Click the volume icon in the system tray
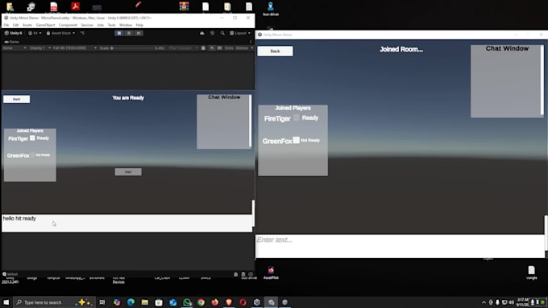The width and height of the screenshot is (548, 308). 511,302
